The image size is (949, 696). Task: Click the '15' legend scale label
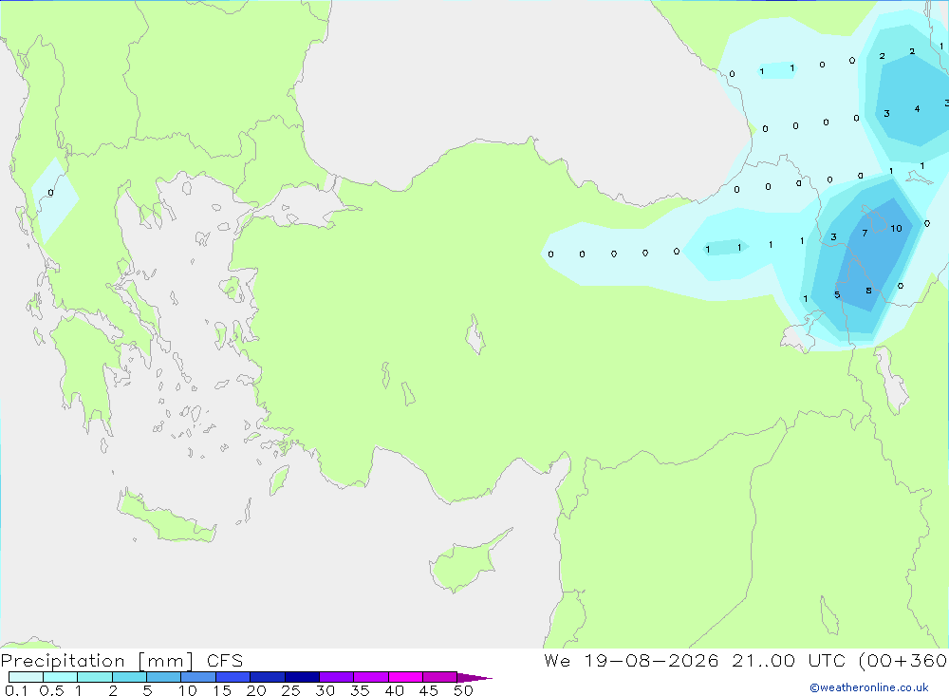pos(222,690)
